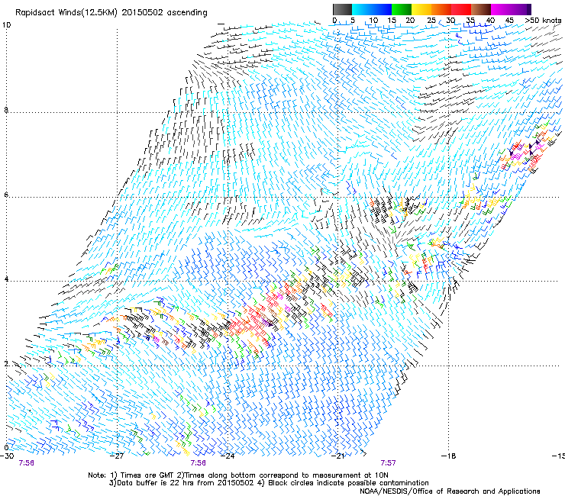The width and height of the screenshot is (565, 496).
Task: Click the green 15-20 knots legend swatch
Action: pos(402,9)
